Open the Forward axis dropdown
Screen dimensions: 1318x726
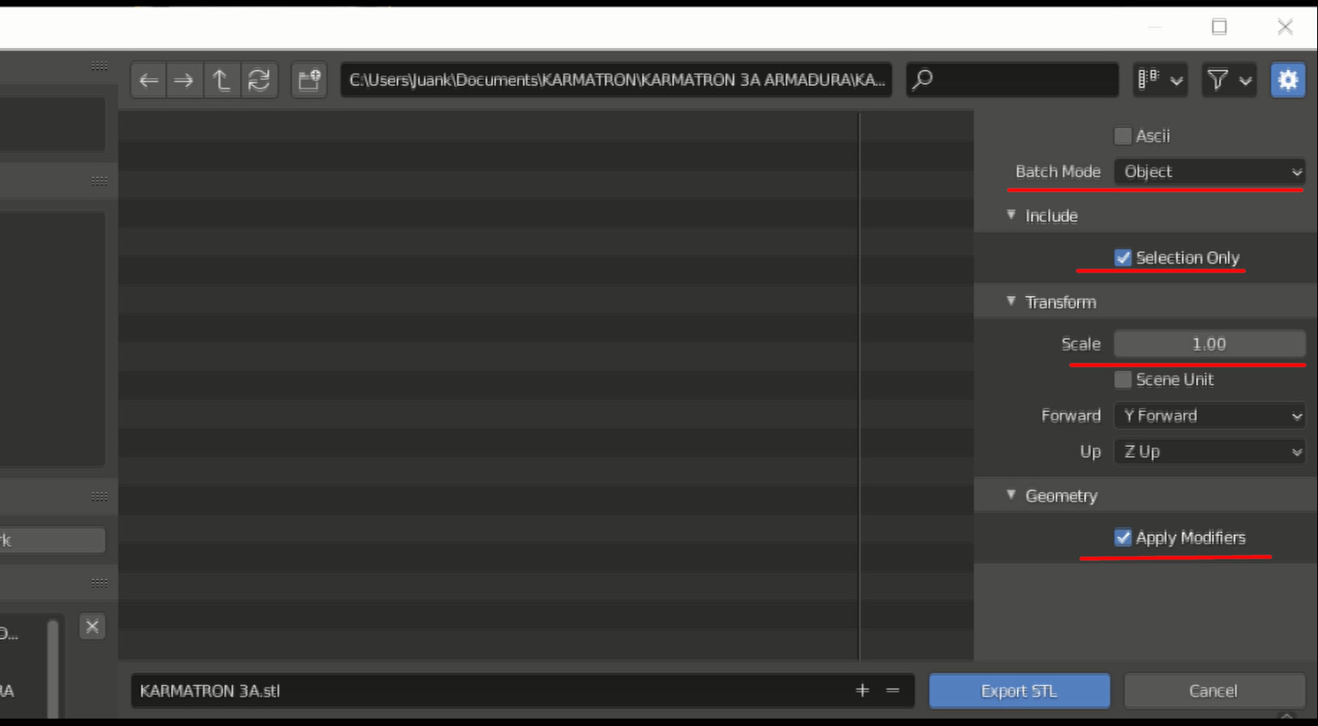(1209, 416)
